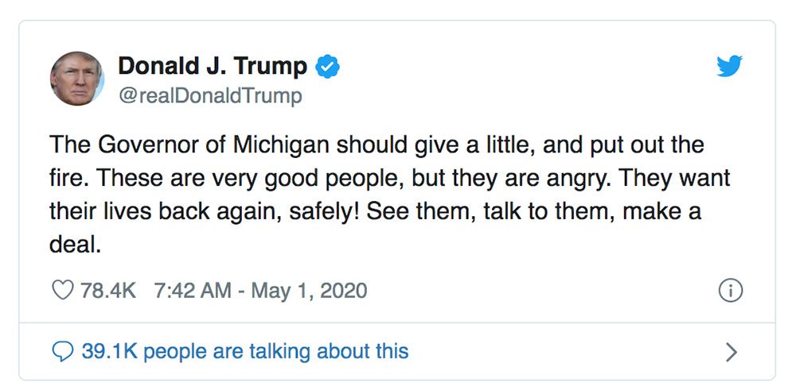Expand conversation with the right chevron arrow
This screenshot has height=390, width=796.
coord(731,352)
